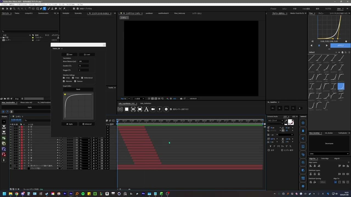This screenshot has width=351, height=197.
Task: Open the 76.6% magnification dropdown
Action: (x=124, y=99)
